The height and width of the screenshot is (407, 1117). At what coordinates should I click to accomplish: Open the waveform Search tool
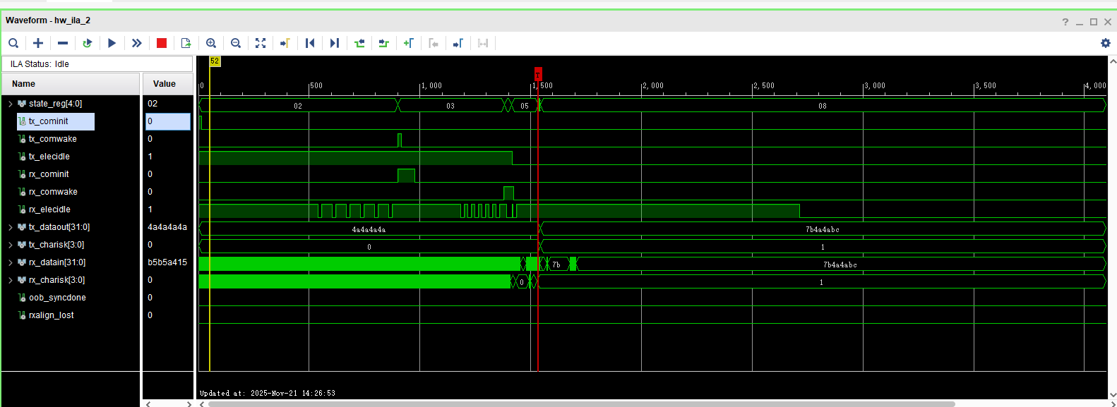[13, 43]
